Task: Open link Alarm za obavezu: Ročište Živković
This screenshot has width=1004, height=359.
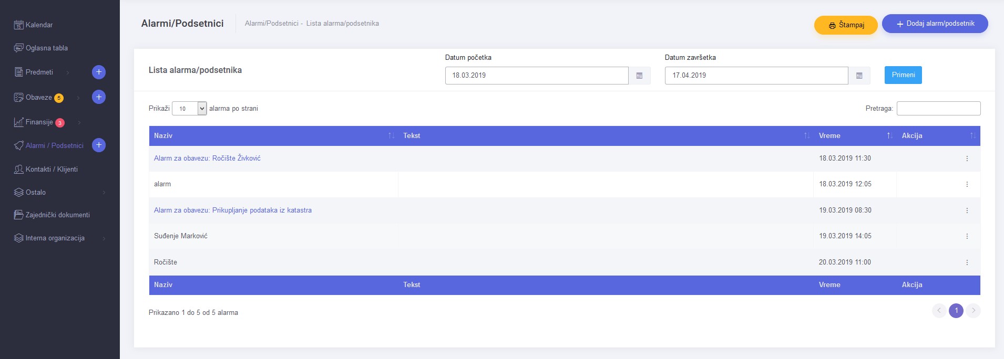Action: tap(207, 159)
